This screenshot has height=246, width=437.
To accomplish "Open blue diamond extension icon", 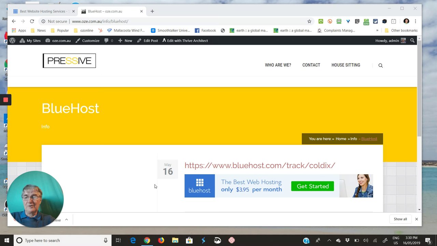I will [x=348, y=21].
